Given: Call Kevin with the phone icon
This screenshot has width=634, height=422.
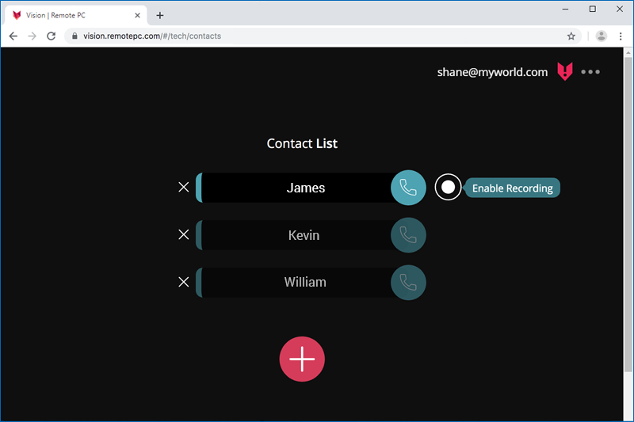Looking at the screenshot, I should 408,235.
